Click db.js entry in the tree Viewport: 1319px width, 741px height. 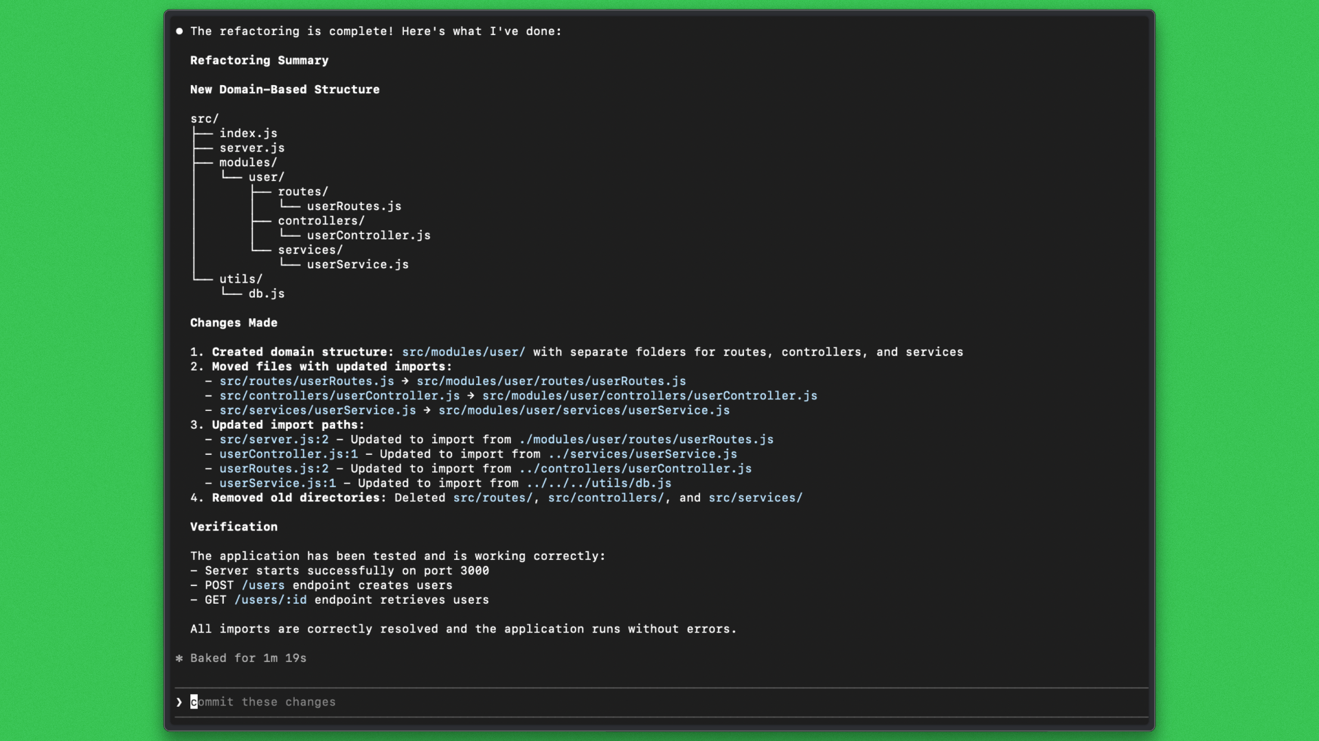coord(266,294)
